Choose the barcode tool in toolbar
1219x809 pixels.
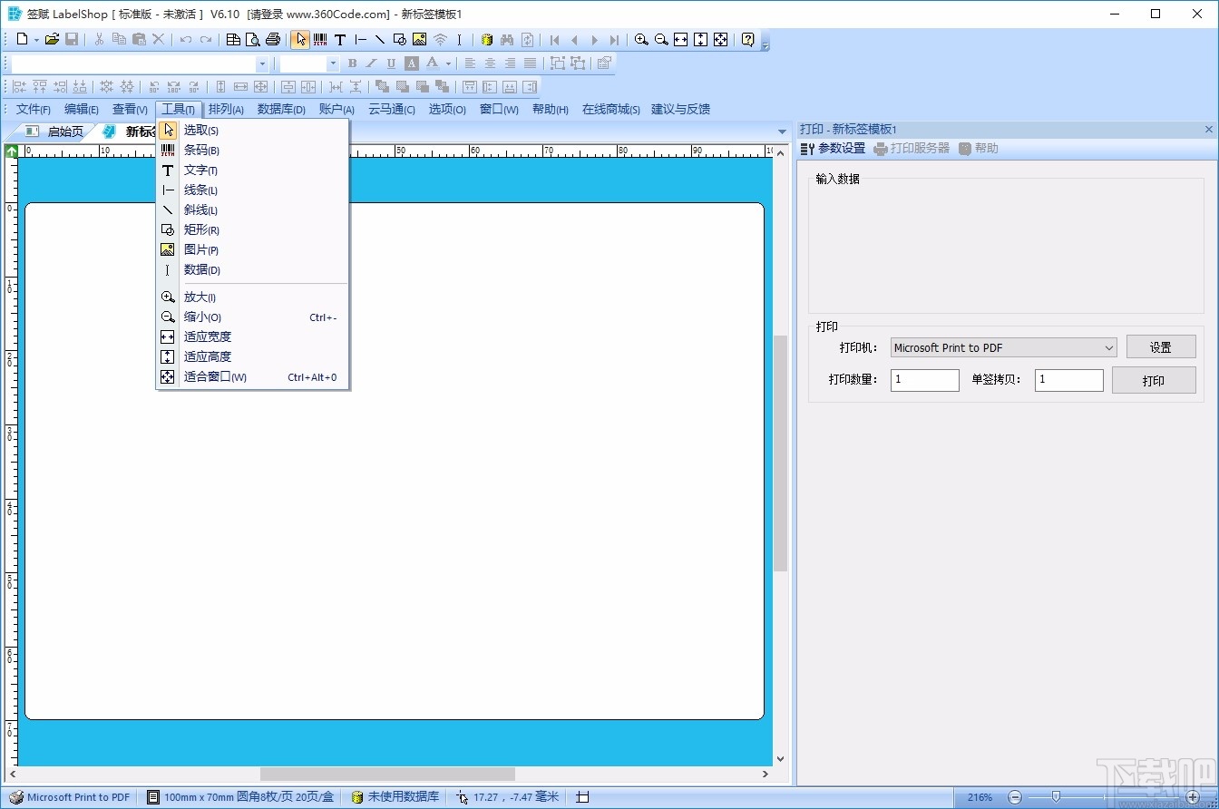pos(320,39)
